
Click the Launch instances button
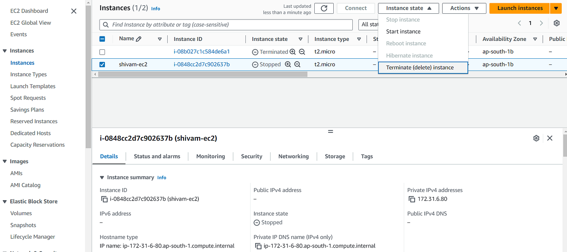tap(520, 8)
